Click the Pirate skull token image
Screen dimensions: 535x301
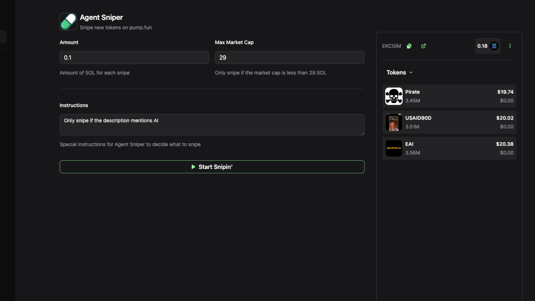(394, 96)
